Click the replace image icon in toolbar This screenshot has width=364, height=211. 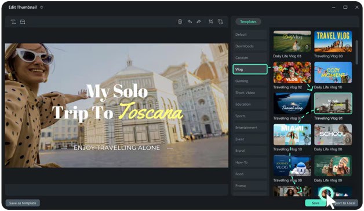click(220, 21)
